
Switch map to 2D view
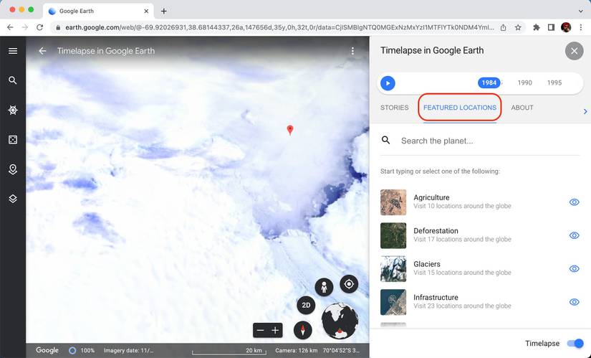306,305
